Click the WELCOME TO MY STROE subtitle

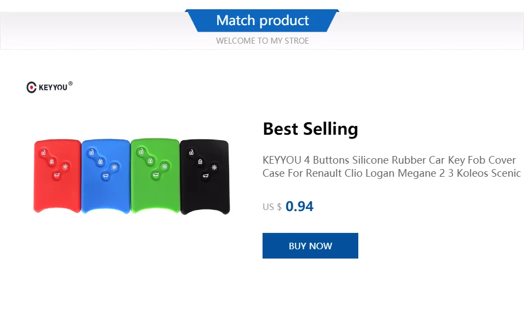click(x=263, y=41)
